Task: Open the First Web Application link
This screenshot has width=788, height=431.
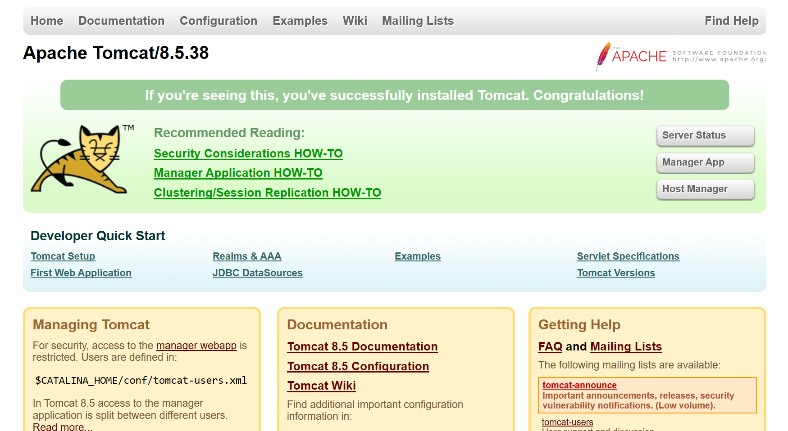Action: point(81,273)
